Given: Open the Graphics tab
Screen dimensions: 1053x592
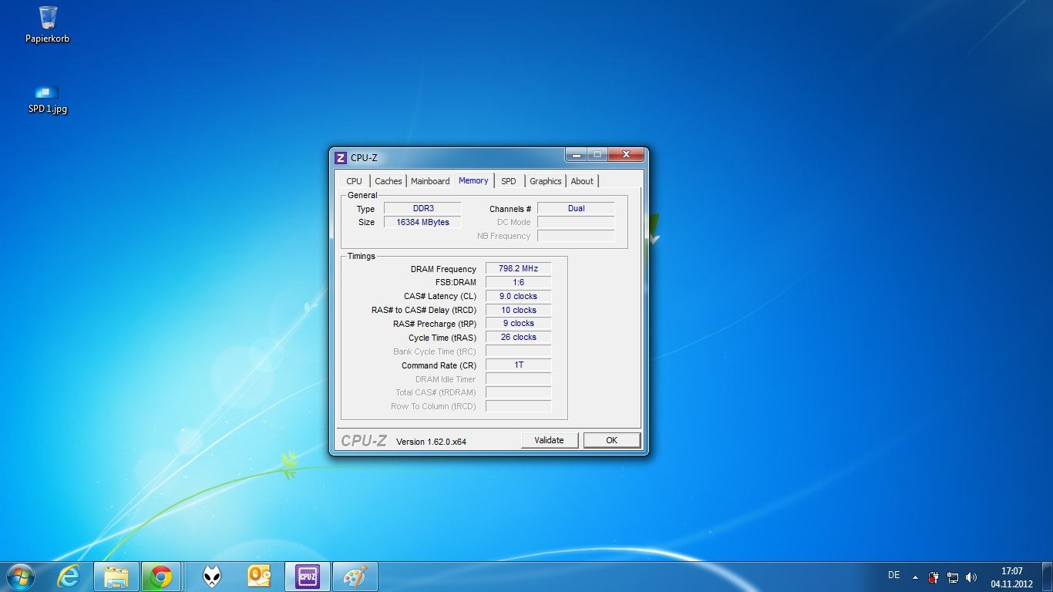Looking at the screenshot, I should pyautogui.click(x=545, y=181).
